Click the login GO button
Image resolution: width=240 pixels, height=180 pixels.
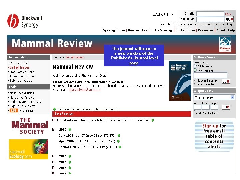[229, 19]
